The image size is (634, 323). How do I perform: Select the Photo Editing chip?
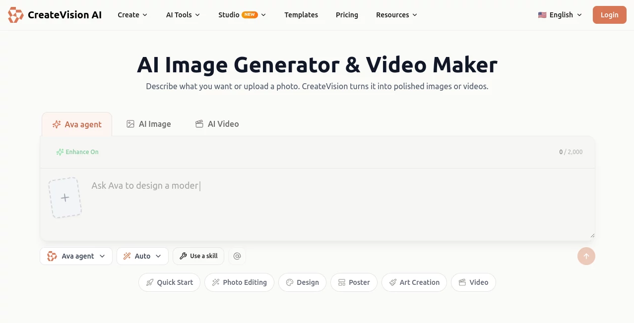pyautogui.click(x=239, y=282)
